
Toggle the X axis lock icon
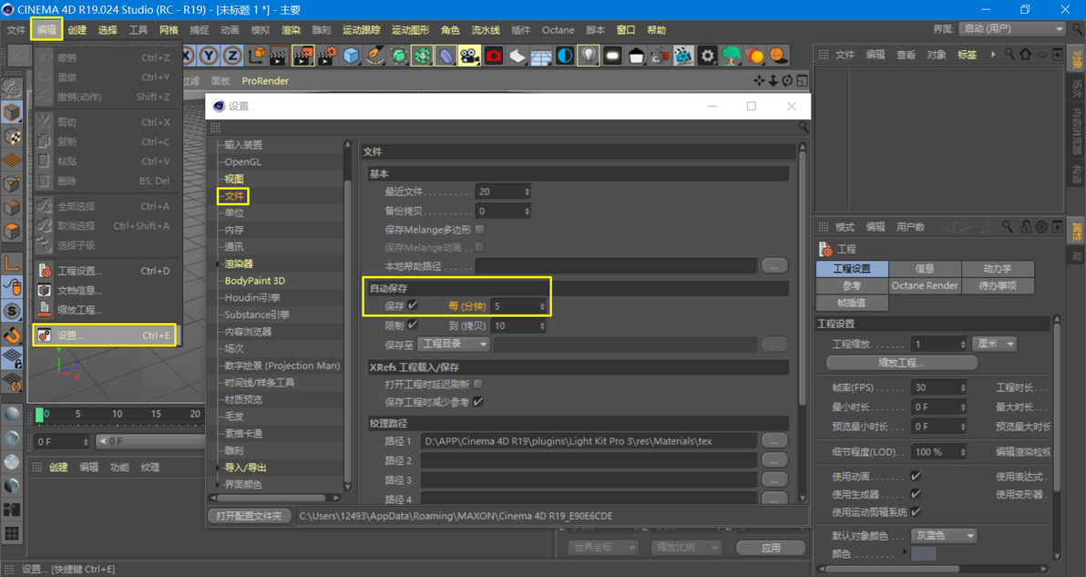coord(187,56)
